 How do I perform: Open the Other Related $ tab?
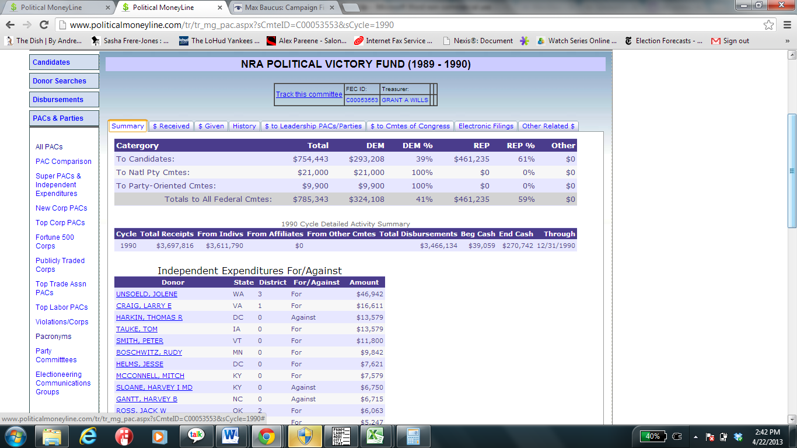548,126
